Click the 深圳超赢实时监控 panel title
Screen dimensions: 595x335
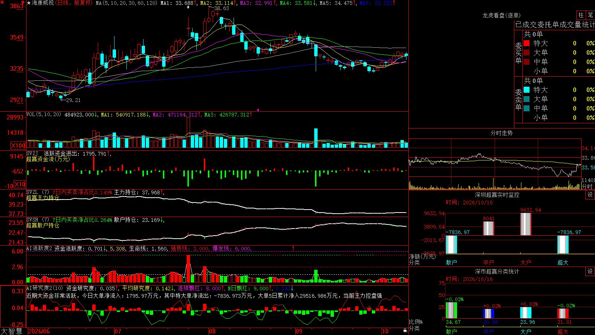point(497,195)
